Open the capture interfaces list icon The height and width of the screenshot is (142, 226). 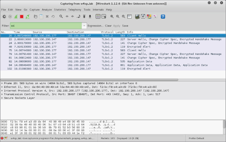[x=4, y=17]
